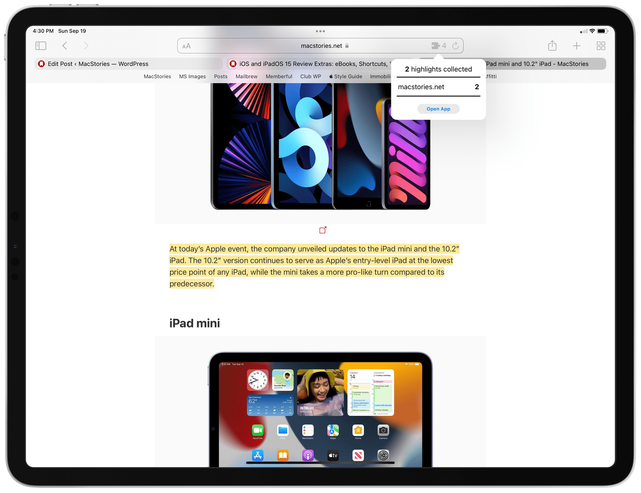The height and width of the screenshot is (493, 641).
Task: Click the Tab Overview grid icon
Action: coord(601,46)
